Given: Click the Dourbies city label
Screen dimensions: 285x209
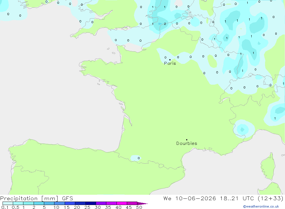Looking at the screenshot, I should coord(187,143).
